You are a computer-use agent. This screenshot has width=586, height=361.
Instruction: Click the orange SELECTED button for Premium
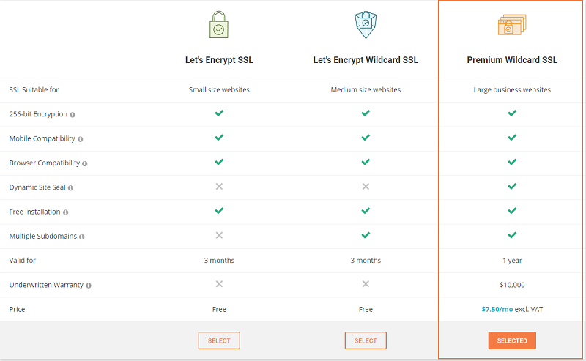click(512, 340)
